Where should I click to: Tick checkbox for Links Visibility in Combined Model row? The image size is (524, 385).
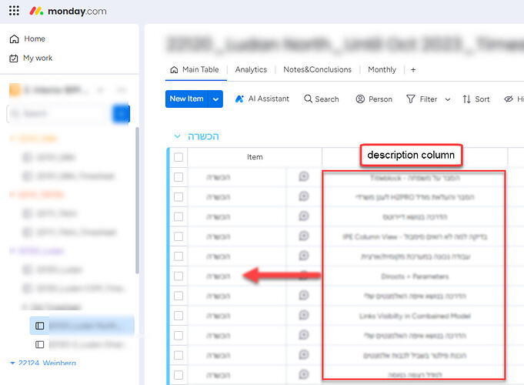tap(179, 316)
